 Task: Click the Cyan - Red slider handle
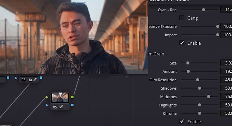tap(204, 10)
